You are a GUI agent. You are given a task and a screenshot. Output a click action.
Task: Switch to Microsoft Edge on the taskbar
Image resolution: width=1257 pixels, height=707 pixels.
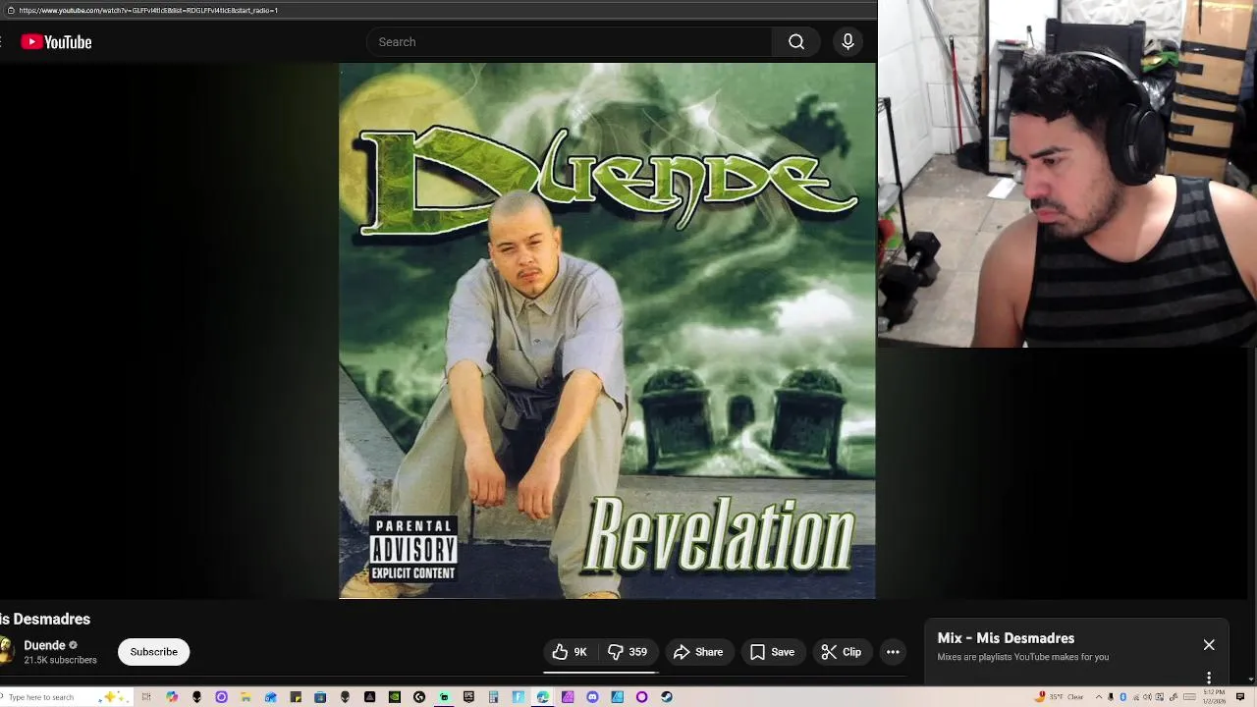[x=542, y=697]
